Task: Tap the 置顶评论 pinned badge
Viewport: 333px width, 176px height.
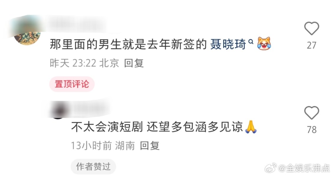Action: (72, 84)
